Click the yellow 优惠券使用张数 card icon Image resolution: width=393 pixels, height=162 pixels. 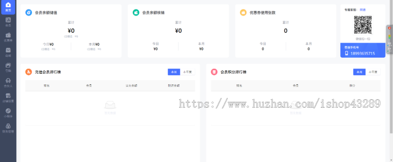243,13
